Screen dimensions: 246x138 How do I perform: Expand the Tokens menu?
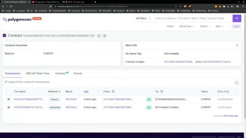(x=205, y=26)
